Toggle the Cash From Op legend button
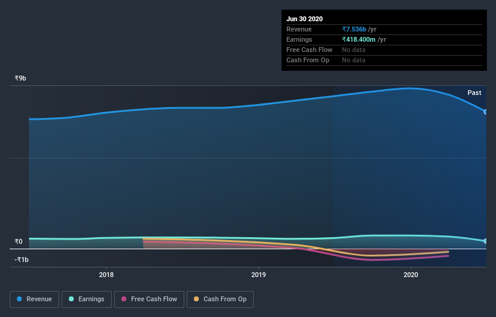 220,299
